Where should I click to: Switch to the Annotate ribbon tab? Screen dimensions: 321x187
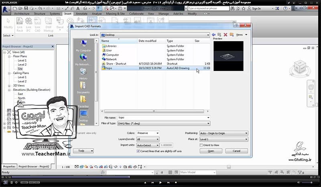click(x=81, y=14)
